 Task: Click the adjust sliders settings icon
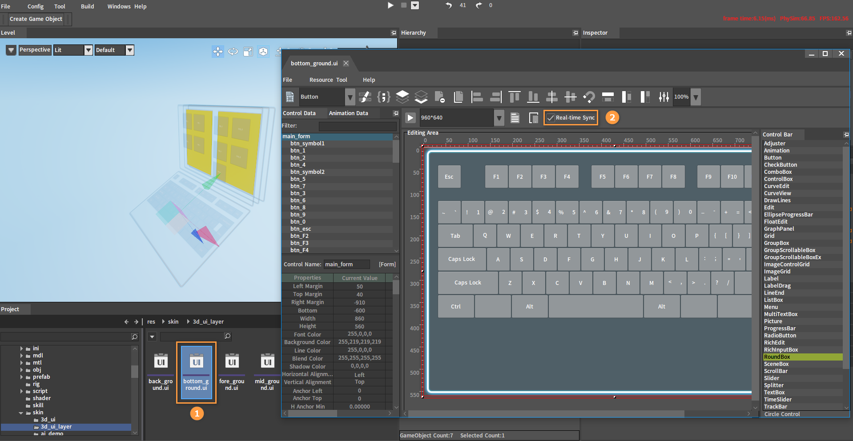click(664, 97)
